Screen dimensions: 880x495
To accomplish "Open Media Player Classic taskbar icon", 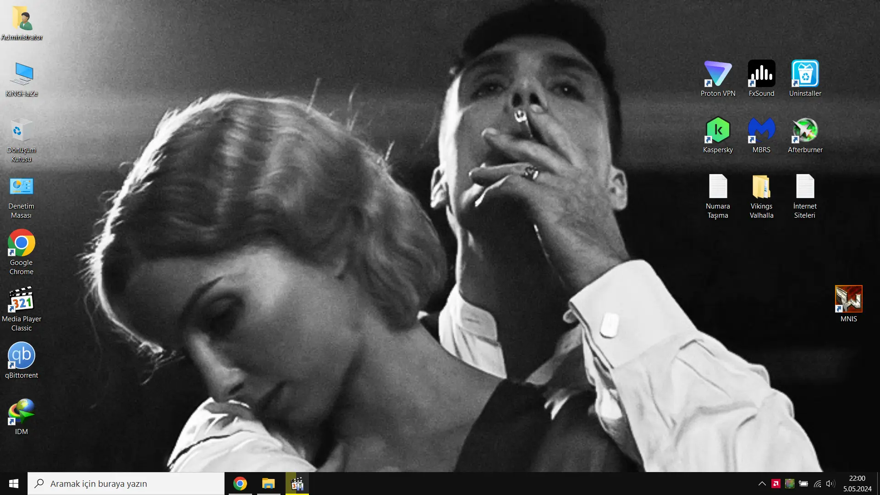I will (297, 484).
